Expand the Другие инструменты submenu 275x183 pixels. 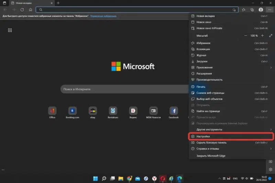pyautogui.click(x=209, y=129)
